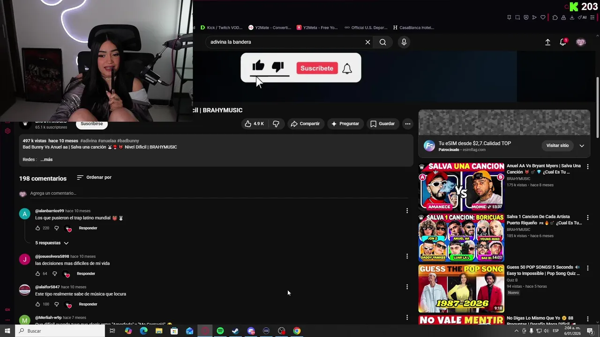600x337 pixels.
Task: Like the comment by @alaifor5847
Action: coord(38,304)
